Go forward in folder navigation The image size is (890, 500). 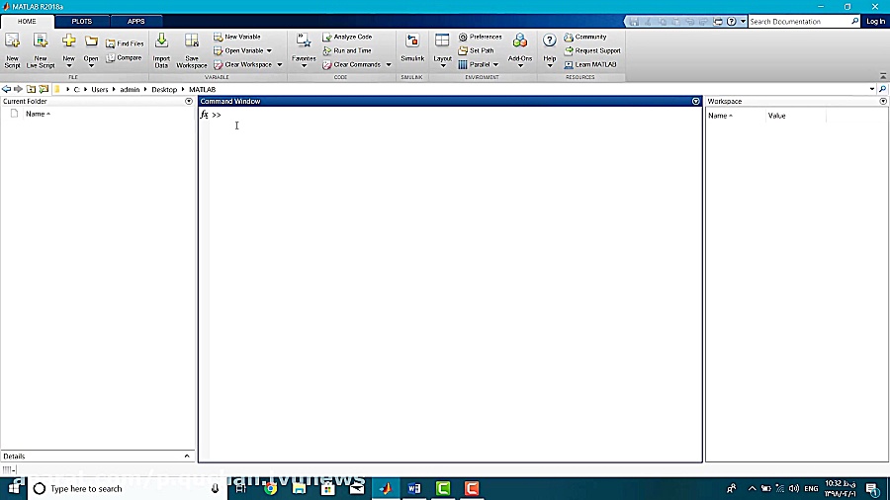(18, 89)
